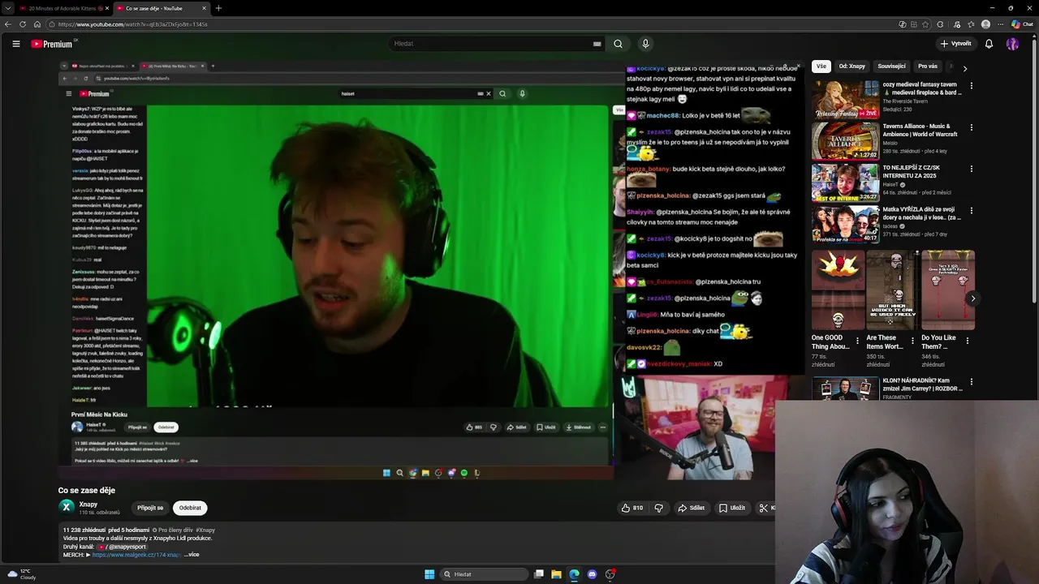The width and height of the screenshot is (1039, 584).
Task: Click the Uložit save button
Action: click(x=732, y=508)
